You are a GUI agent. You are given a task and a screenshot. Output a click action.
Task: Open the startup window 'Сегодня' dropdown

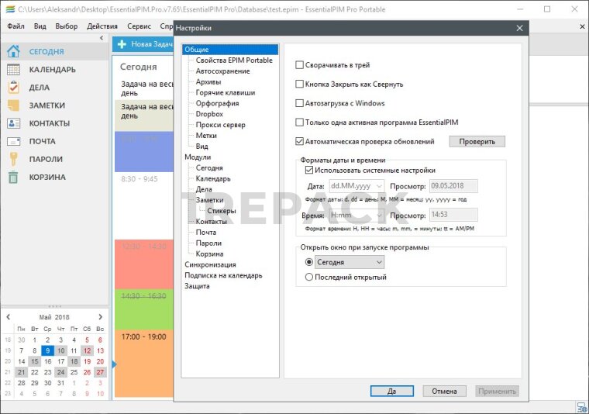click(350, 263)
